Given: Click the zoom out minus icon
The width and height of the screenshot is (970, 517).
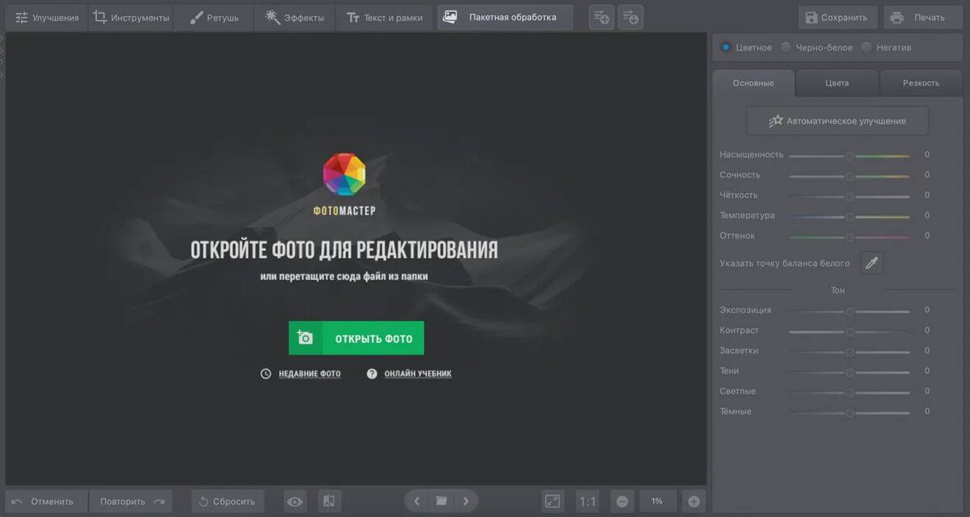Looking at the screenshot, I should tap(622, 501).
